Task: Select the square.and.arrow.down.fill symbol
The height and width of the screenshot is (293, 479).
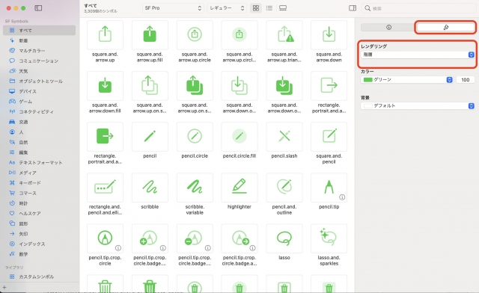Action: coord(105,86)
